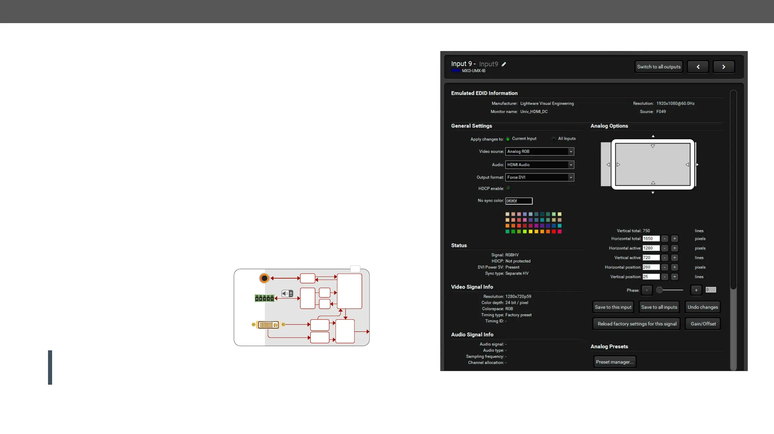The width and height of the screenshot is (774, 434).
Task: Click the pencil icon to rename Input9
Action: (504, 64)
